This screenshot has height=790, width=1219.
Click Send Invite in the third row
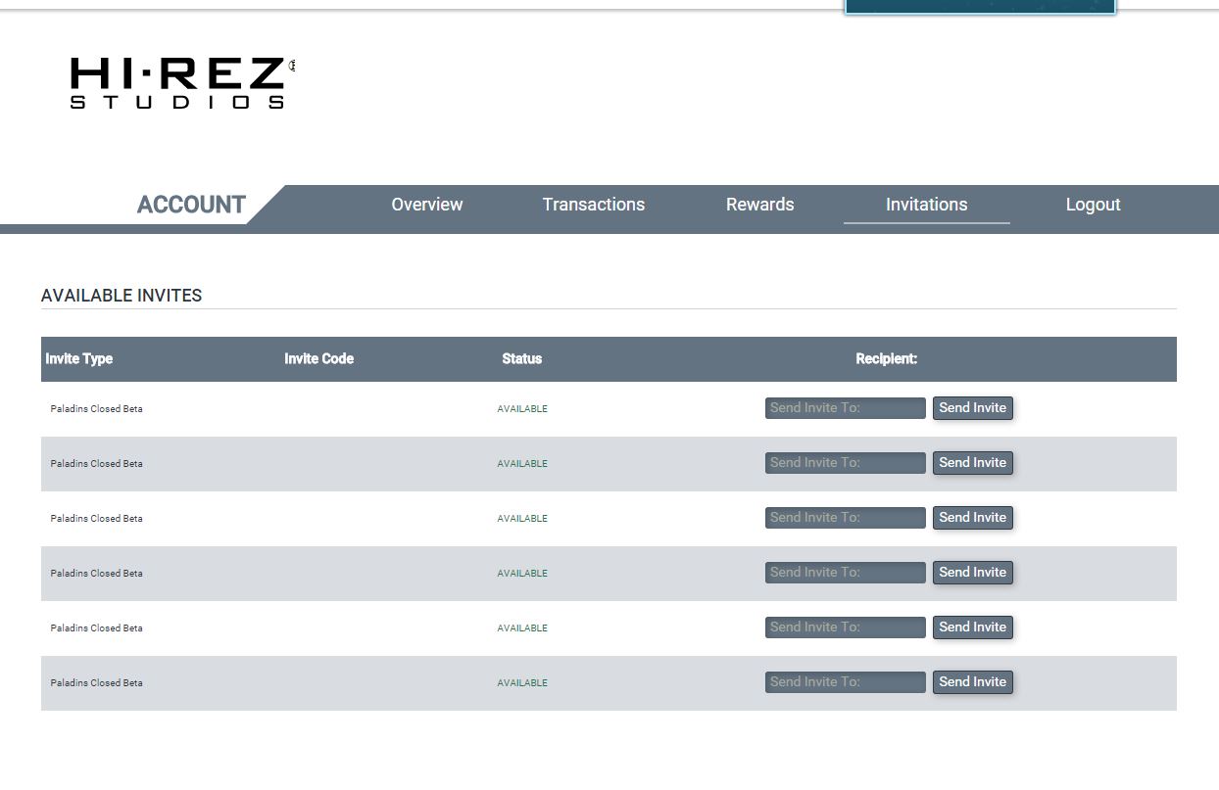coord(973,518)
